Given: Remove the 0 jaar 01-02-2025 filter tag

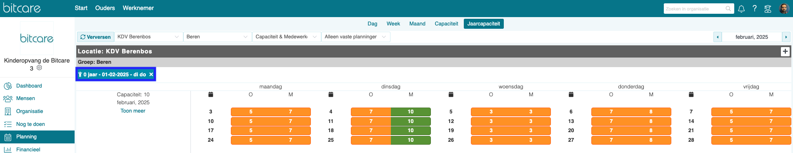Looking at the screenshot, I should [x=151, y=75].
